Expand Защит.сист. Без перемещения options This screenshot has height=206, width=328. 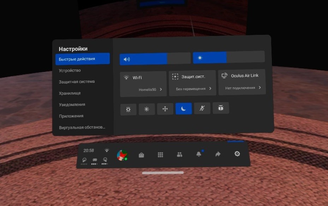[x=192, y=83]
